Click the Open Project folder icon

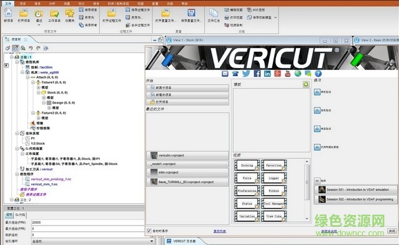pos(24,13)
